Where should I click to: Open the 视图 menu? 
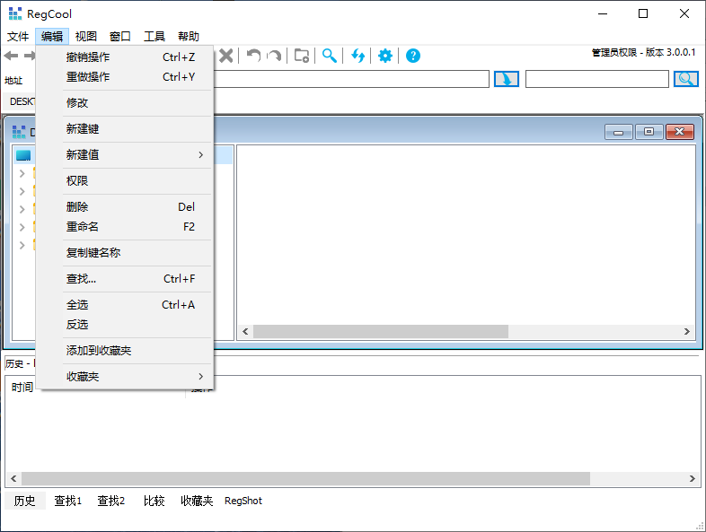(x=86, y=37)
